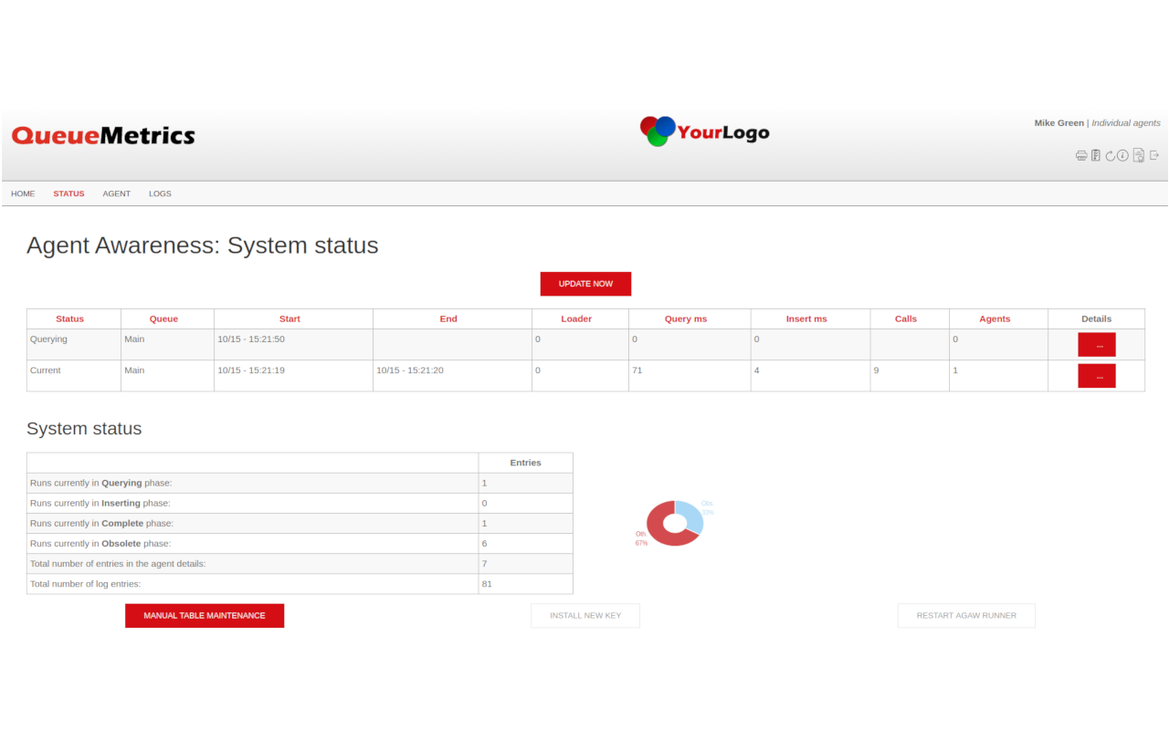
Task: Open the info circle icon
Action: pos(1123,156)
